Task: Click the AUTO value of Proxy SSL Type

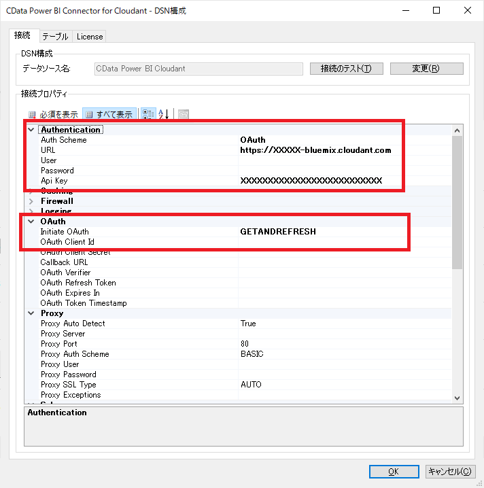Action: (x=251, y=385)
